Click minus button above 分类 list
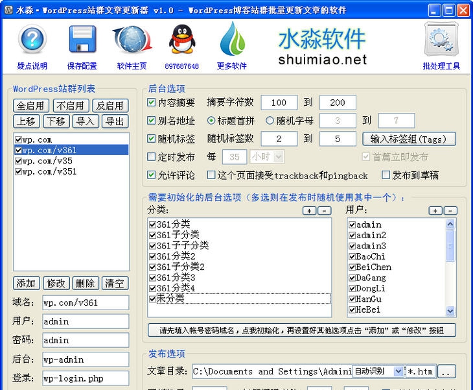 [324, 210]
